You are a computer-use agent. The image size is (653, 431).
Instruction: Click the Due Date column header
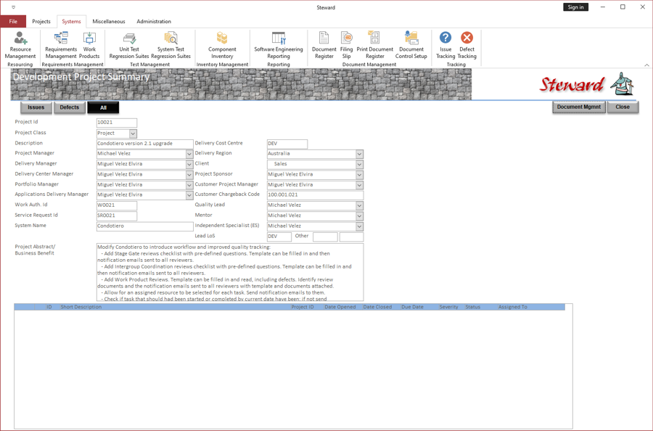[412, 307]
